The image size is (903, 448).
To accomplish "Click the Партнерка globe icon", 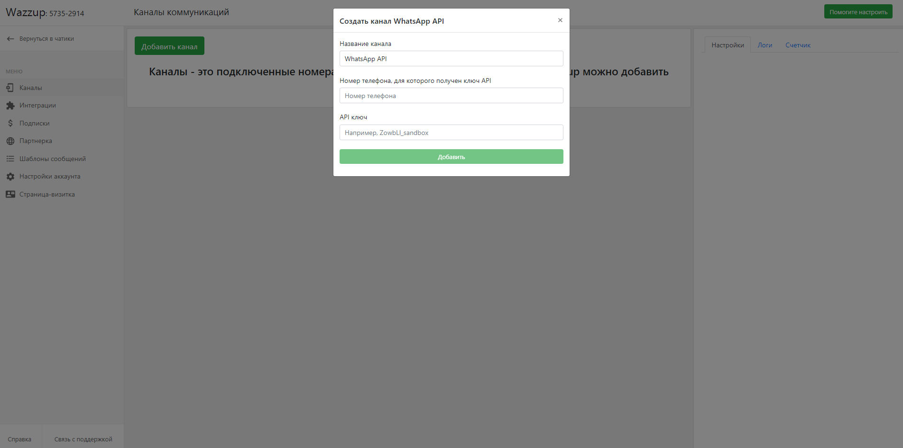I will (x=10, y=141).
